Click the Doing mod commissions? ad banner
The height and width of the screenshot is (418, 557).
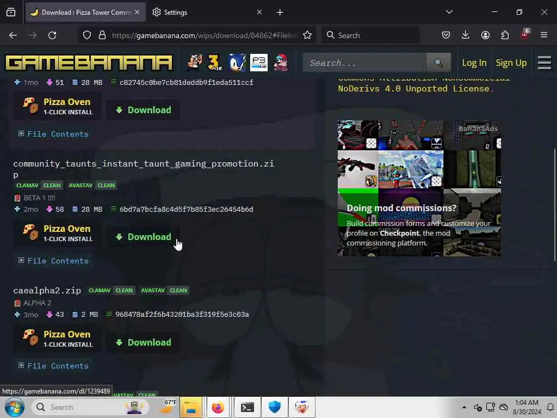pyautogui.click(x=419, y=188)
